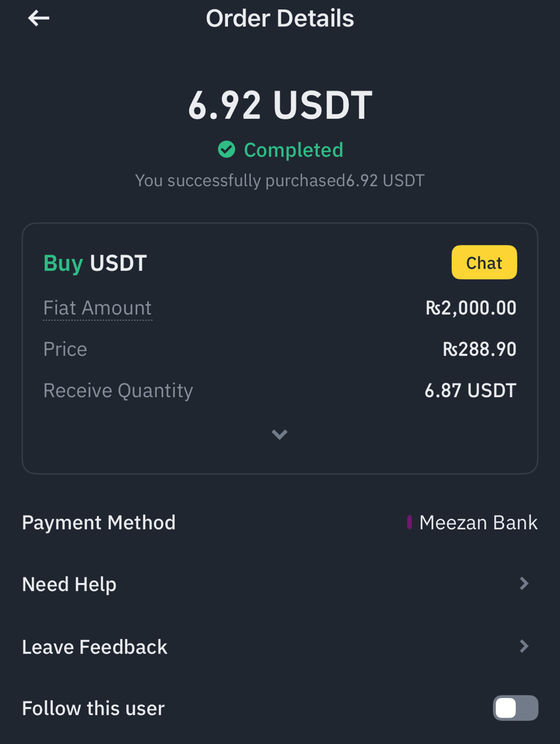This screenshot has width=560, height=744.
Task: Open Chat with the seller
Action: pyautogui.click(x=484, y=262)
